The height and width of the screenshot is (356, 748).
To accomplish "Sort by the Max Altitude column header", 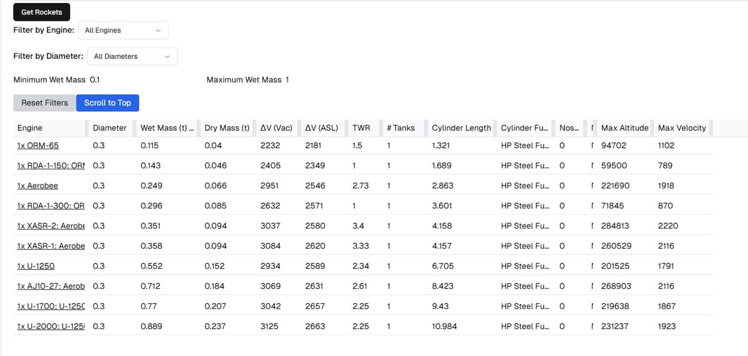I will 625,128.
